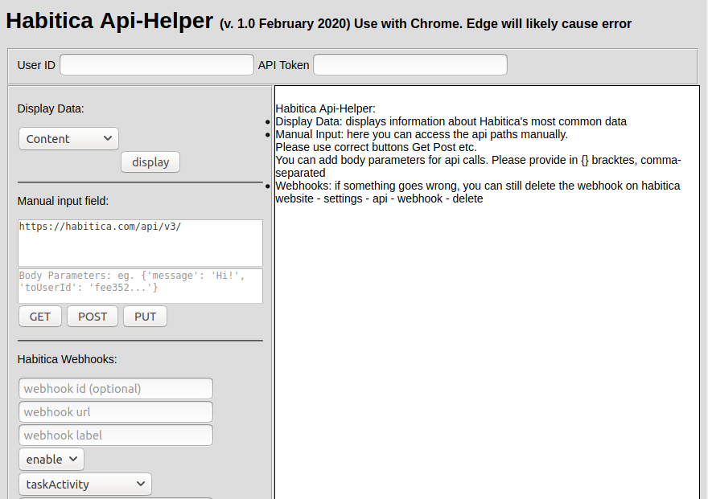Click the 'User ID' label
The height and width of the screenshot is (499, 708).
click(36, 65)
